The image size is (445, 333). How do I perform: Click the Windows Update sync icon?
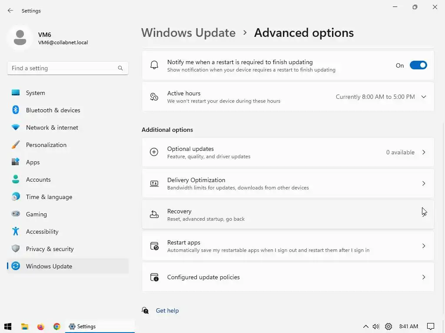(x=16, y=266)
